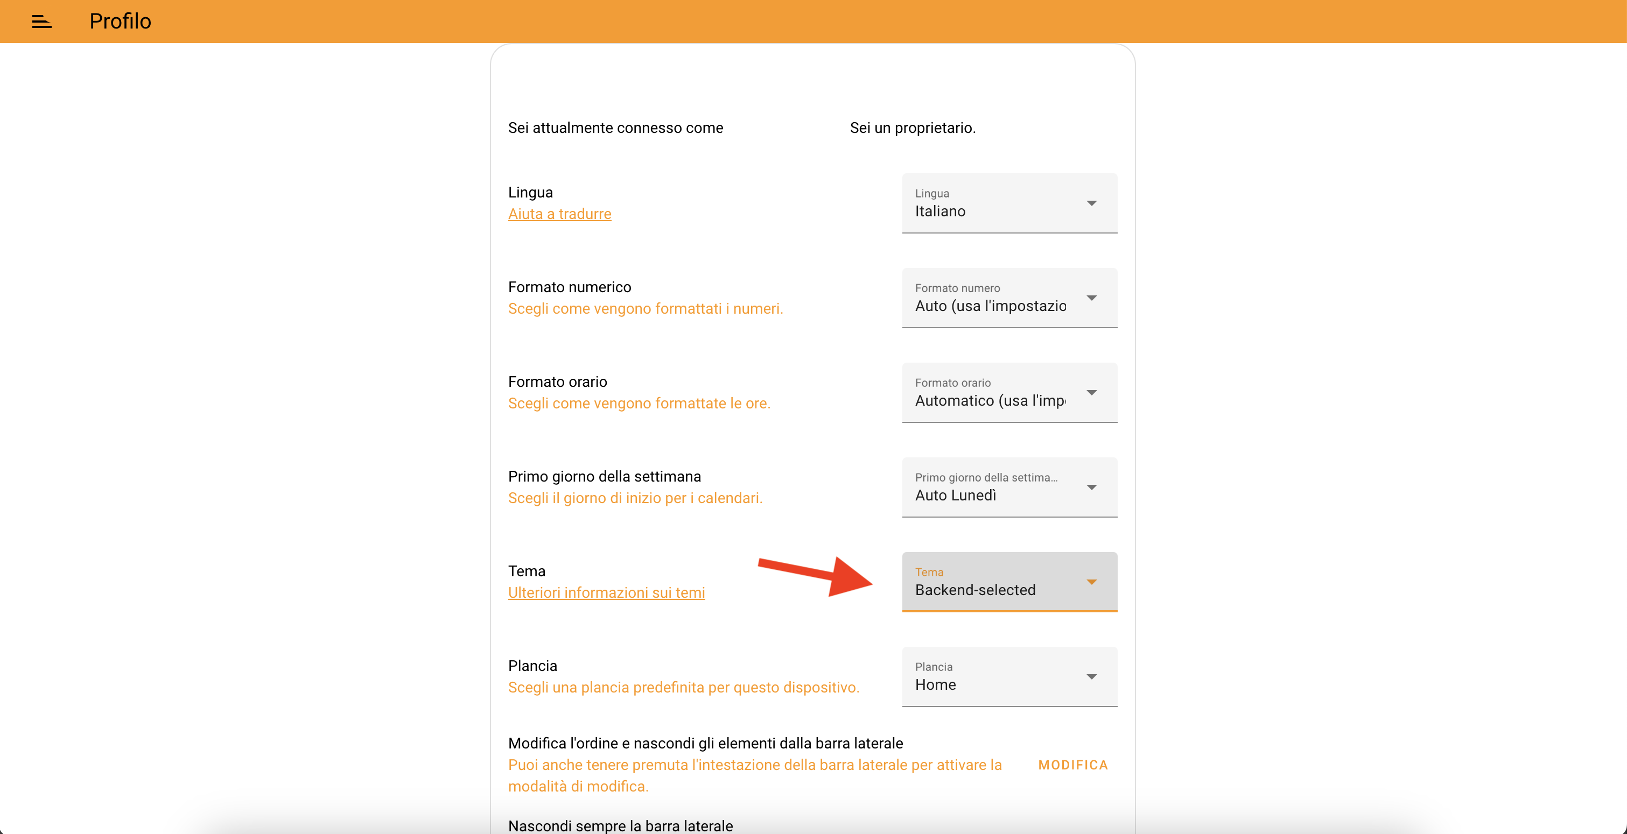Click the Primo giorno dropdown arrow

pos(1091,487)
